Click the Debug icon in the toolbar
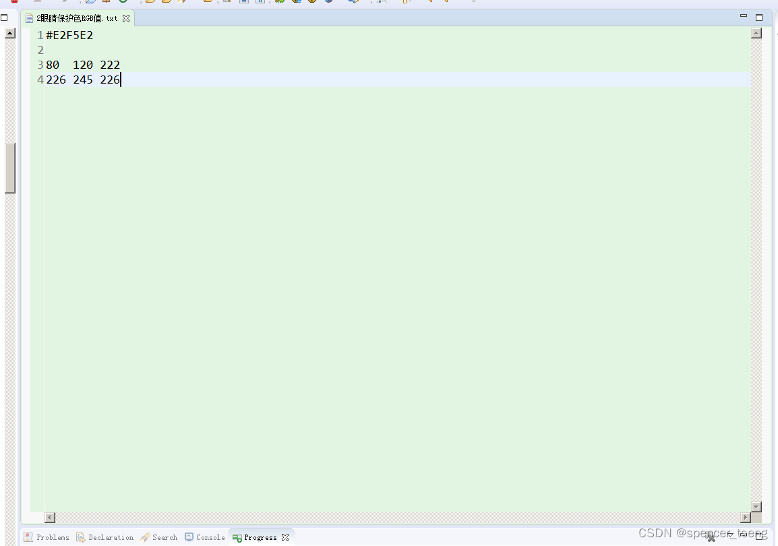Screen dimensions: 778x546 click(279, 3)
